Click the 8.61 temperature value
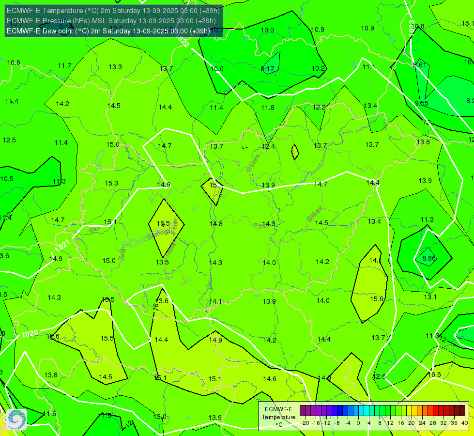Viewport: 474px width, 436px height. click(x=420, y=65)
